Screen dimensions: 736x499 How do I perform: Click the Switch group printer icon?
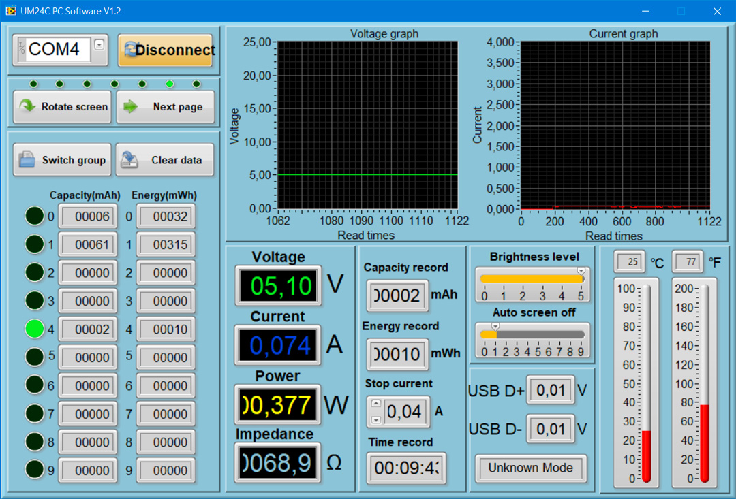pos(27,160)
